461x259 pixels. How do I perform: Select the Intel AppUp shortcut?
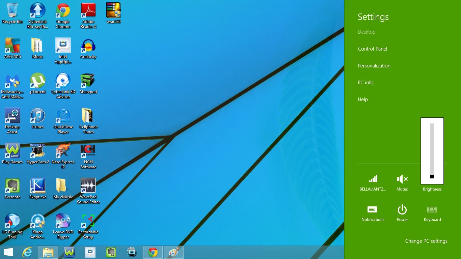tap(63, 51)
